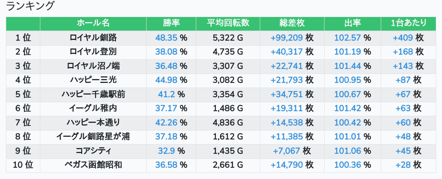Open the ハッピー千歳駅前 hall entry
442x179 pixels.
tap(93, 94)
